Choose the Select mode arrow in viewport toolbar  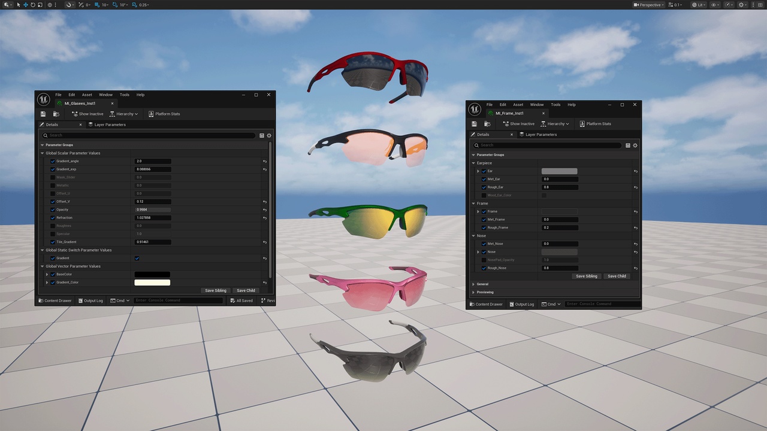point(19,5)
